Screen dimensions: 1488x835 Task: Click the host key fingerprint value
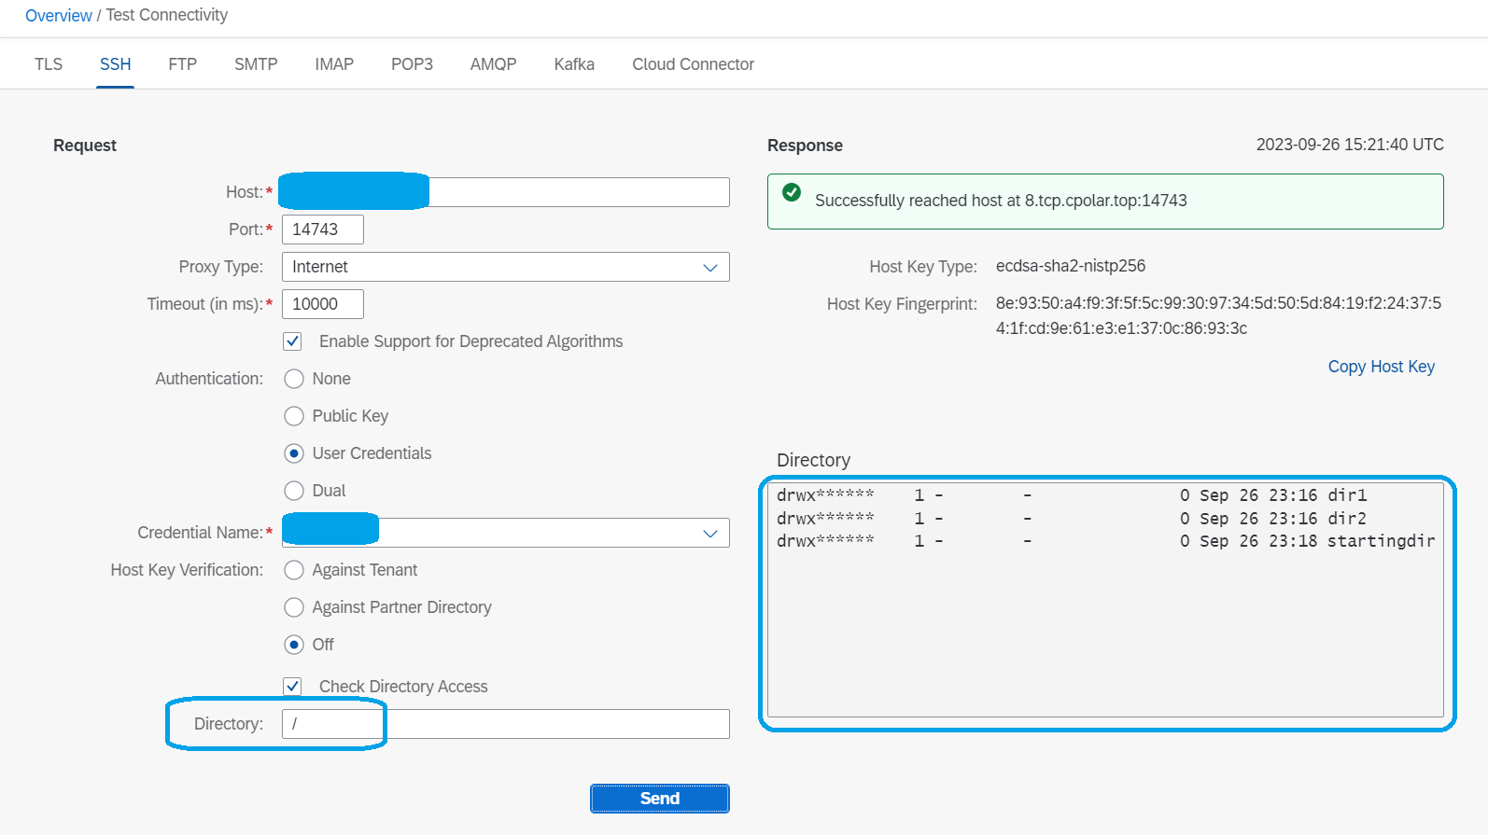[1218, 315]
